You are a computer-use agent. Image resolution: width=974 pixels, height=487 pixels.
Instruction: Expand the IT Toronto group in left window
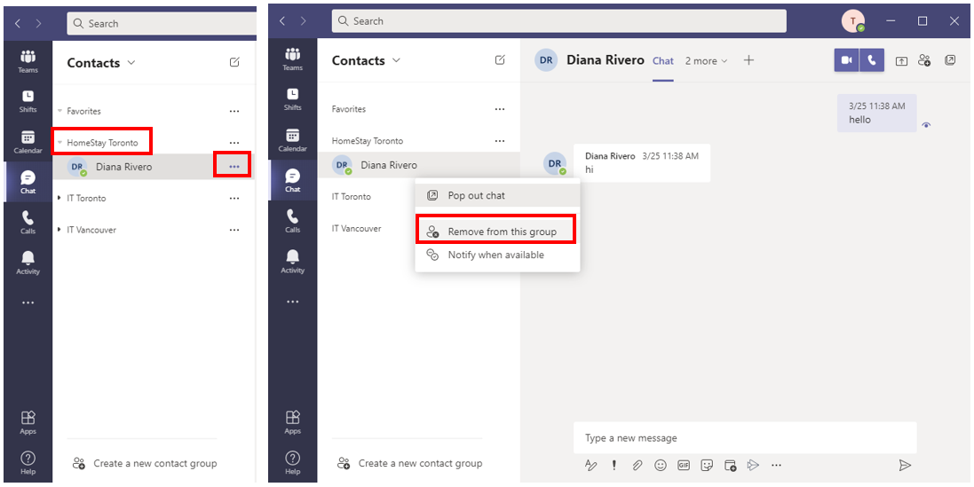(x=59, y=198)
